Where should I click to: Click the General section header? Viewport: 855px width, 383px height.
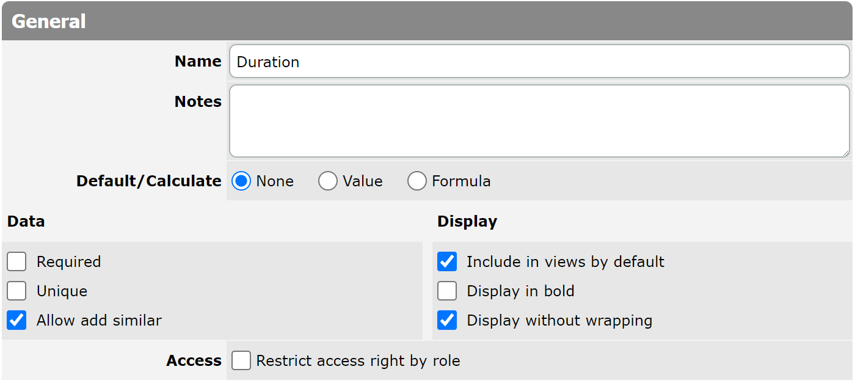click(x=427, y=21)
